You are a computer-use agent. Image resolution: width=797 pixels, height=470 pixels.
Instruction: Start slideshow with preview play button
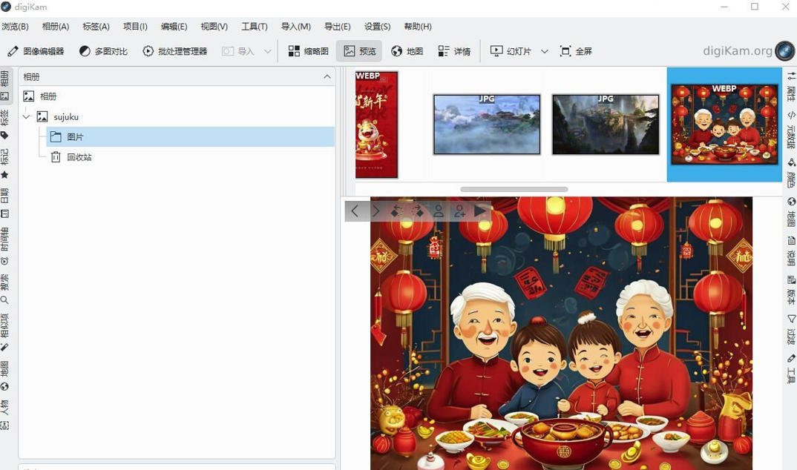[x=480, y=211]
